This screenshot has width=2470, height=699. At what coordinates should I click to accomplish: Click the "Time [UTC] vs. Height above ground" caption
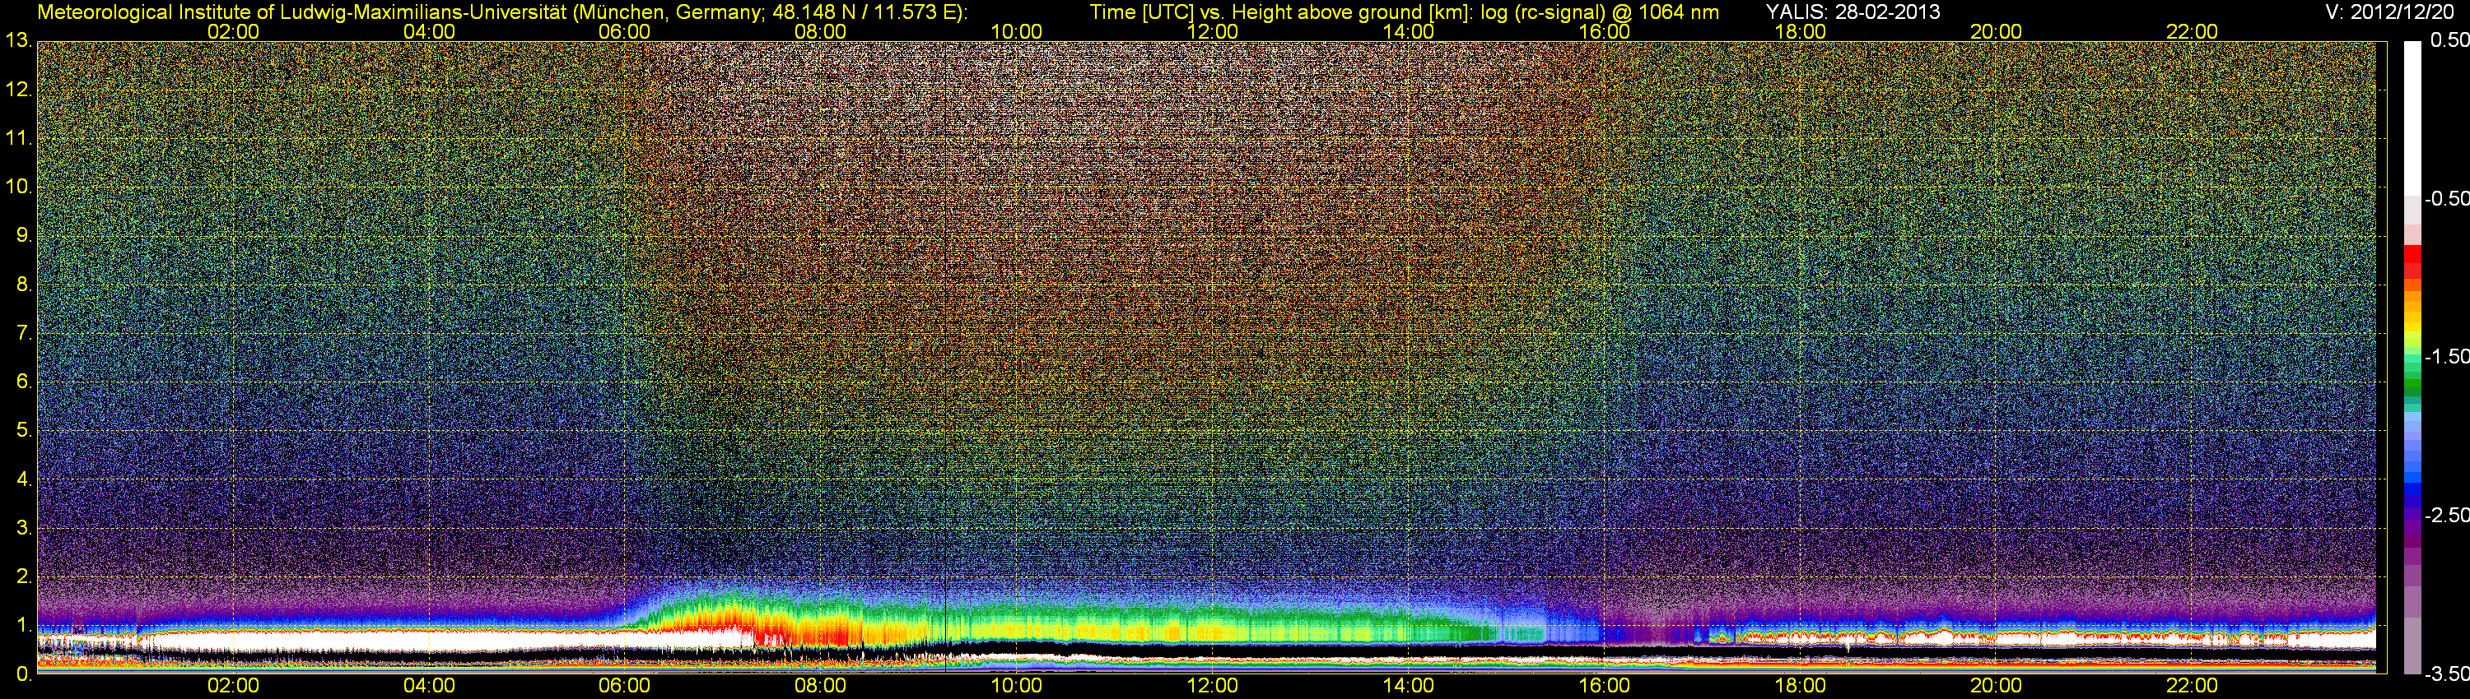click(x=1404, y=12)
